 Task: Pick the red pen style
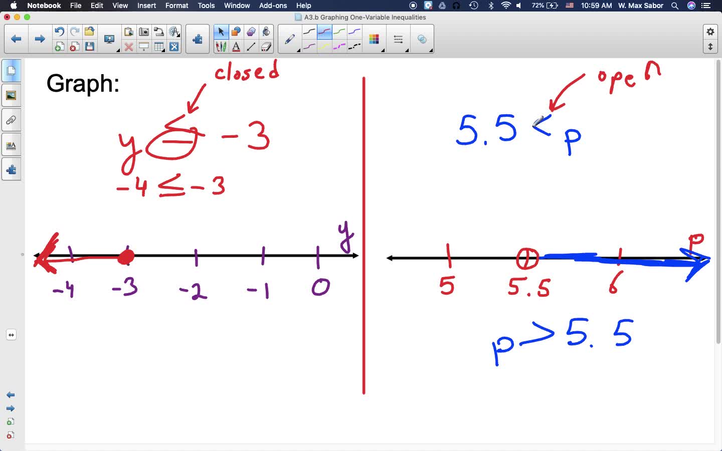pos(324,32)
